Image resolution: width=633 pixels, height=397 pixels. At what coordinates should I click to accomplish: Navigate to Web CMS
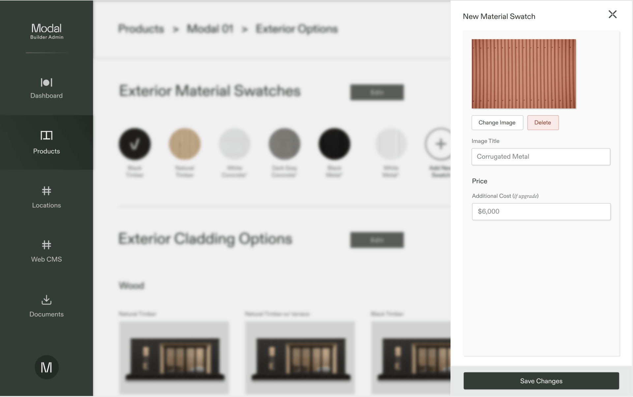[46, 251]
